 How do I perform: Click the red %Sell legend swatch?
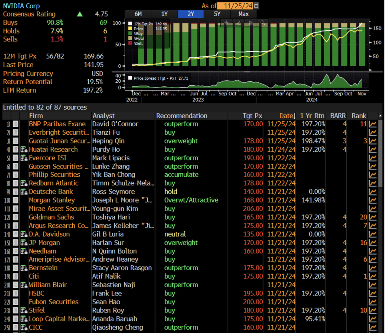(x=130, y=43)
